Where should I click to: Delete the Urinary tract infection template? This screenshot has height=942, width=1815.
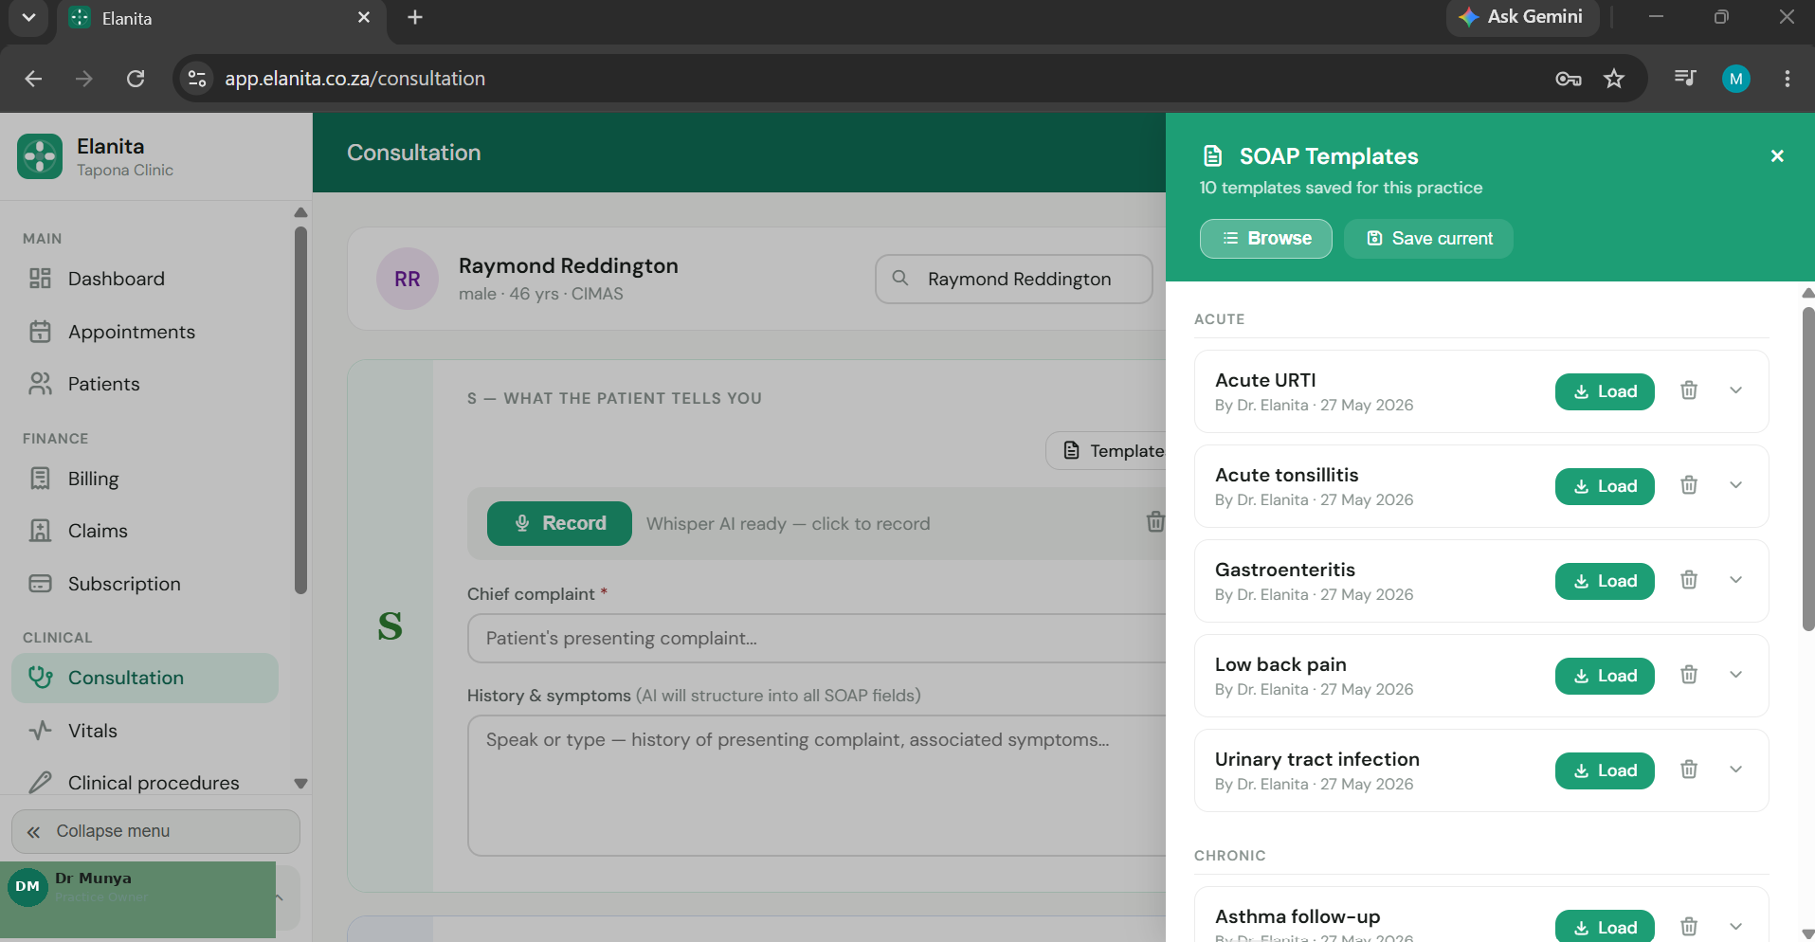coord(1689,770)
